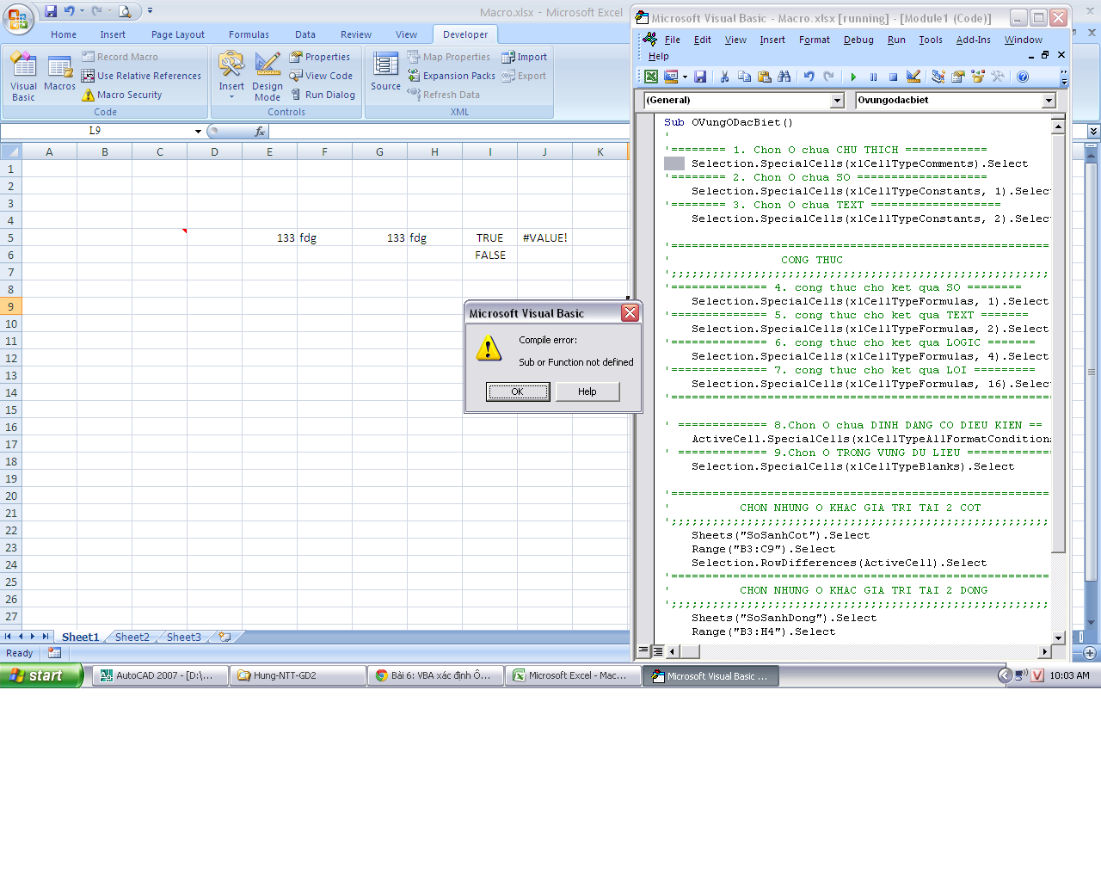
Task: Click Insert Worksheet tab icon
Action: (225, 637)
